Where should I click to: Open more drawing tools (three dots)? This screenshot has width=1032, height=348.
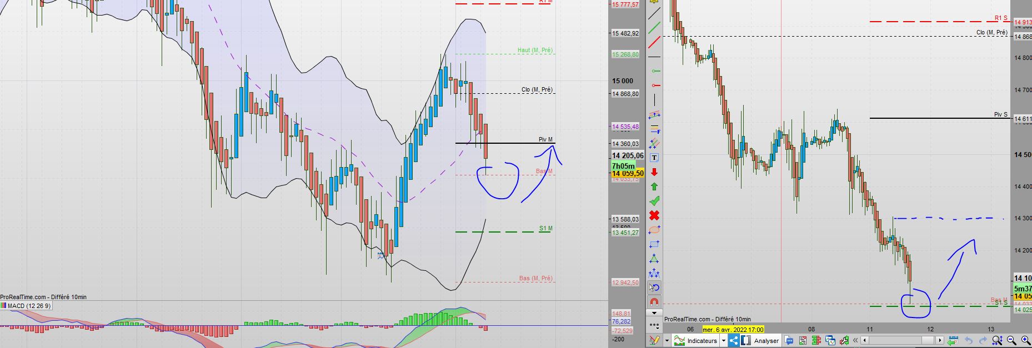[654, 325]
